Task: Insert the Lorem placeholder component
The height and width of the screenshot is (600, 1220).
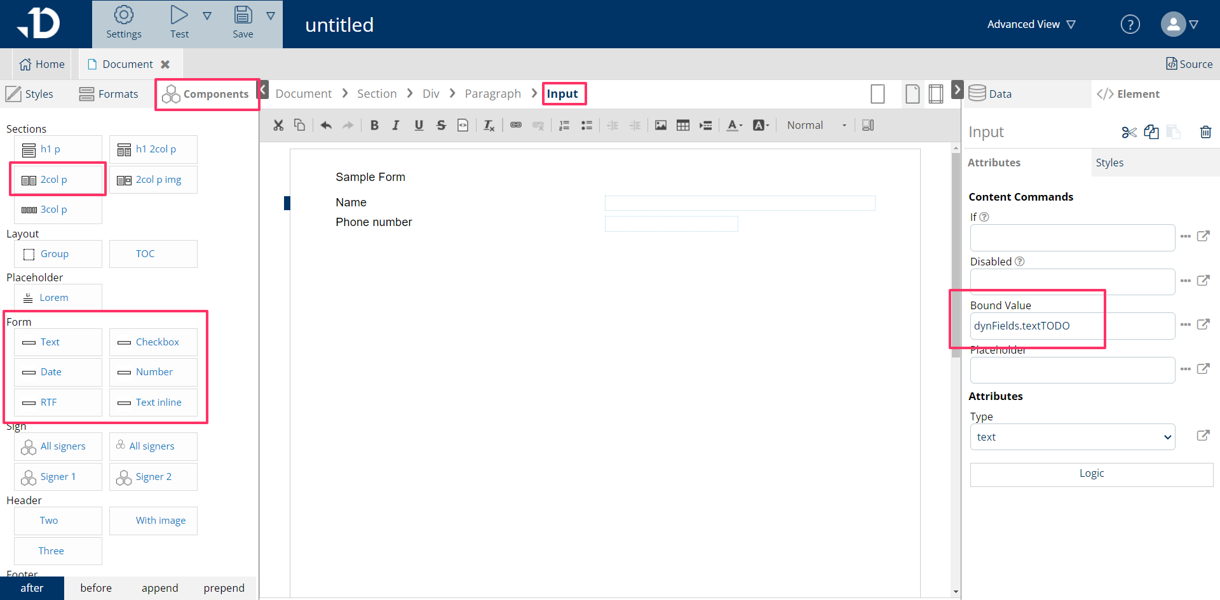Action: 58,298
